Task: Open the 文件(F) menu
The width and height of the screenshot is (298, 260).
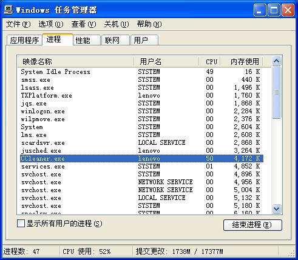Action: click(18, 24)
